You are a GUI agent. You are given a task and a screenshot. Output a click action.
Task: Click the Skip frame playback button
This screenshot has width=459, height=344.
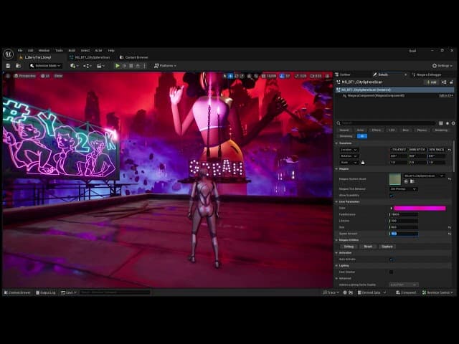(x=124, y=66)
